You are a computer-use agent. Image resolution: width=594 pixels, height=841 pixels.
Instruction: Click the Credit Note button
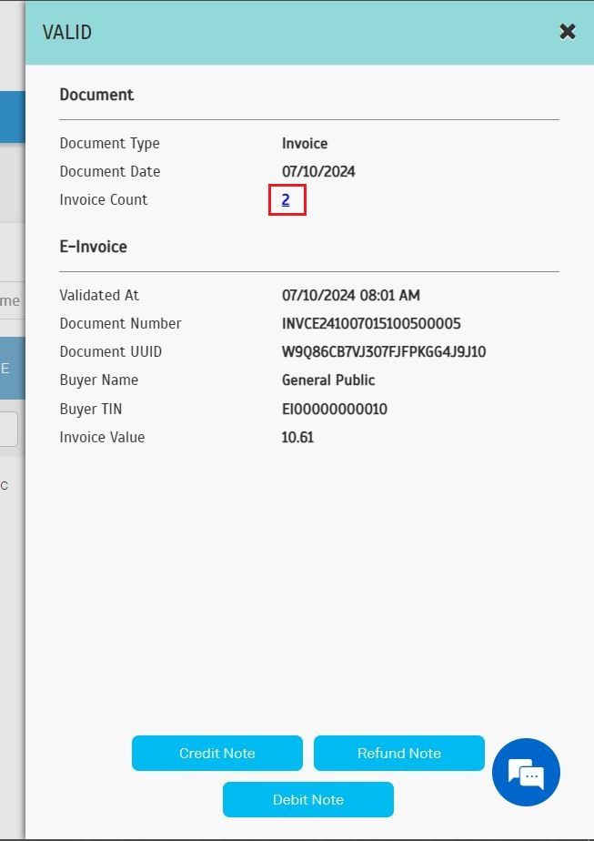(x=216, y=754)
